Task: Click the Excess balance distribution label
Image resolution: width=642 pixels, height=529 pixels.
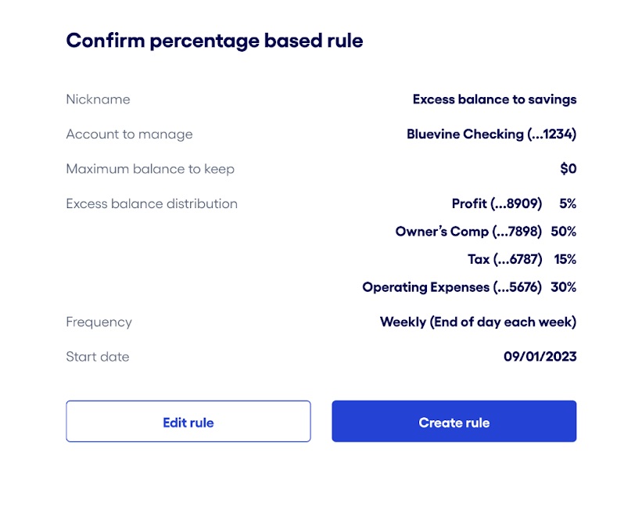Action: (x=152, y=203)
